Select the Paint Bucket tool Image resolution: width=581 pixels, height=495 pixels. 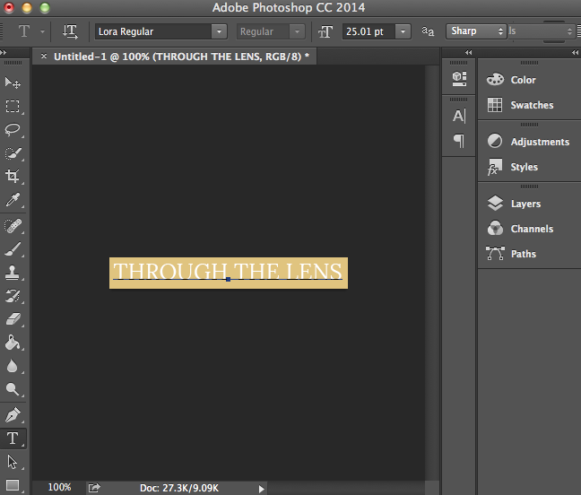point(13,343)
